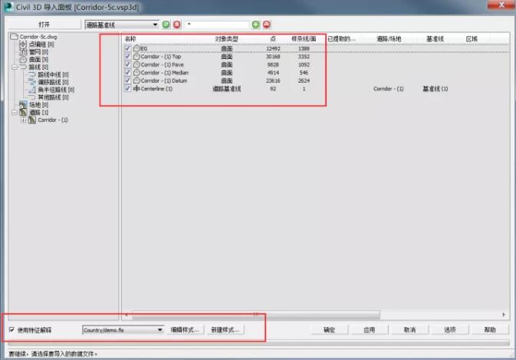Click red remove button beside the filter field
The width and height of the screenshot is (516, 360).
pos(267,25)
